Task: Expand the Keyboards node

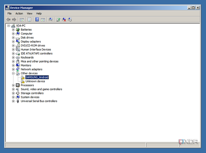Action: tap(13, 57)
